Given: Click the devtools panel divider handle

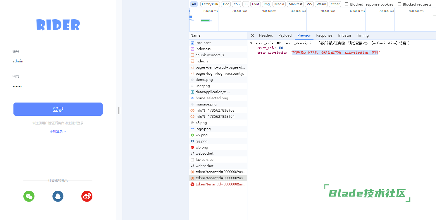Looking at the screenshot, I should pos(119,110).
